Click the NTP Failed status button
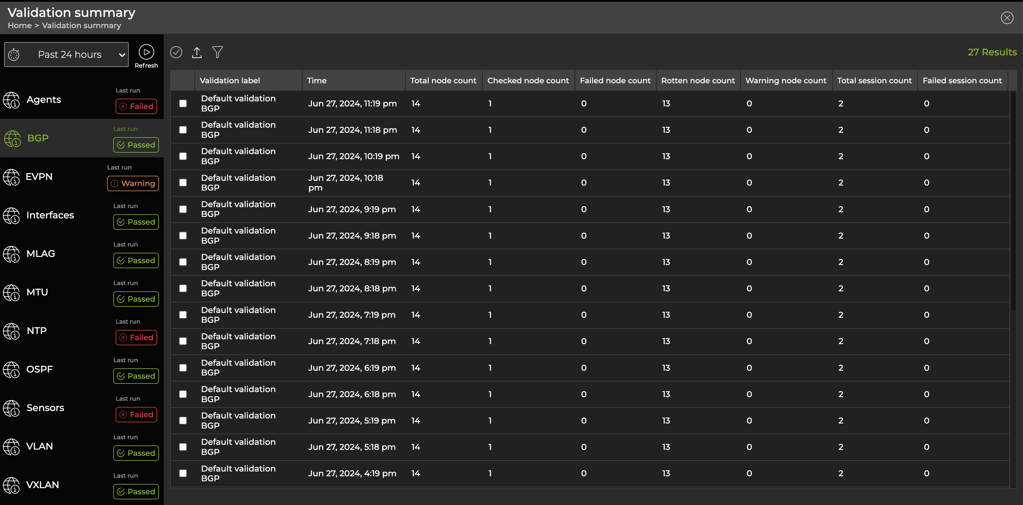The height and width of the screenshot is (505, 1023). tap(136, 337)
